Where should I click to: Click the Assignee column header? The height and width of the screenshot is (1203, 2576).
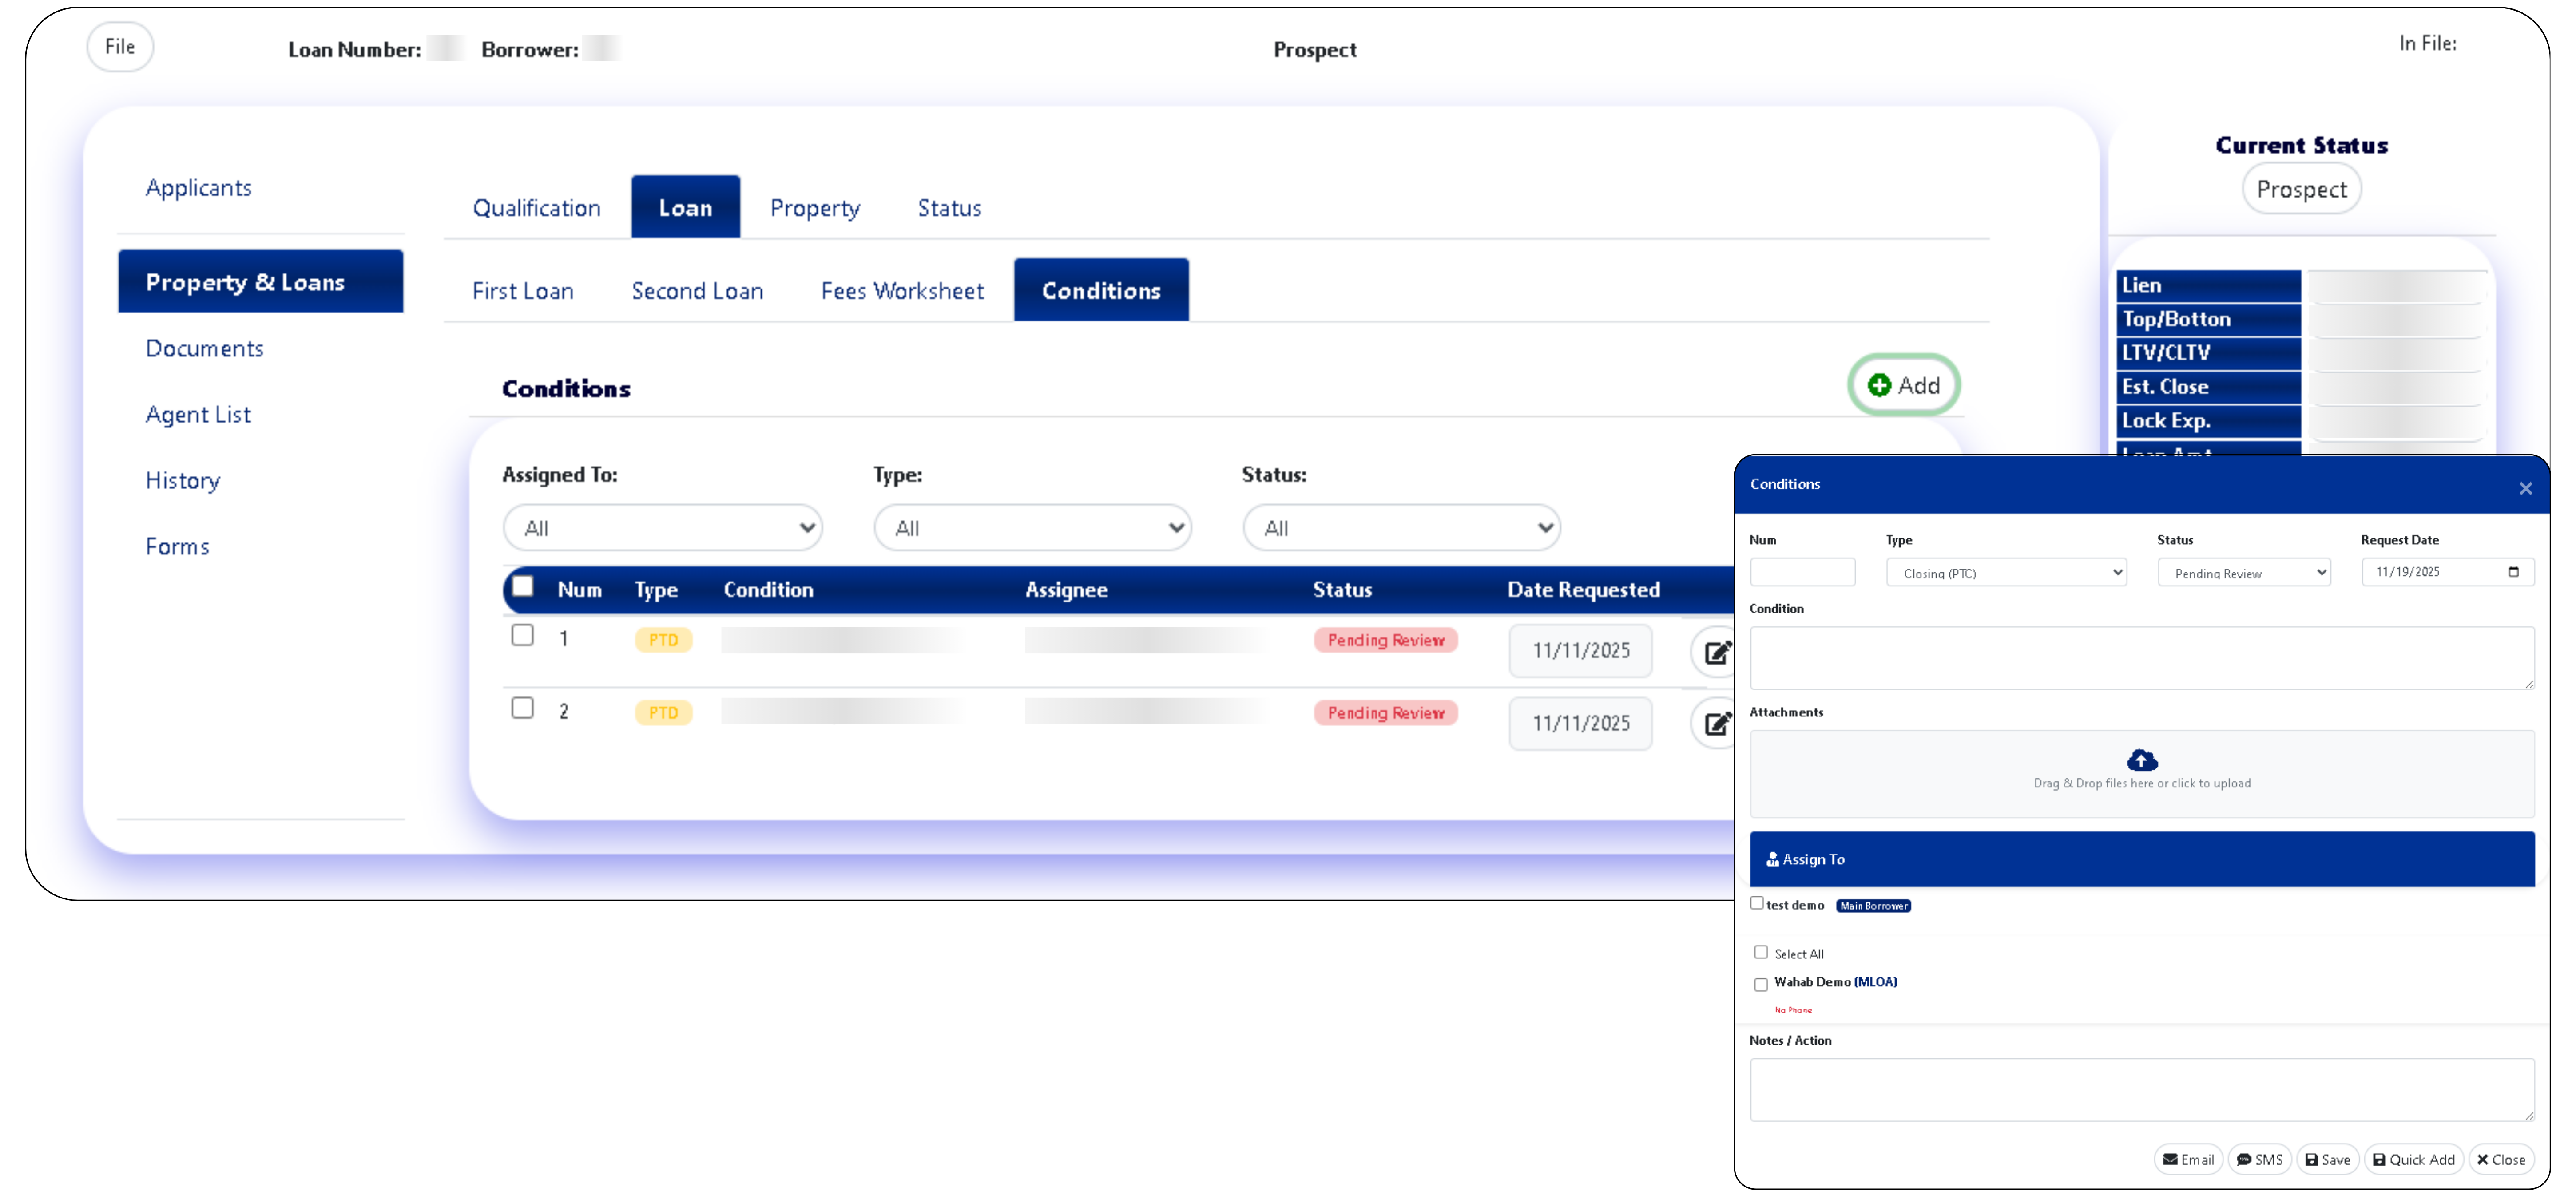(1066, 590)
